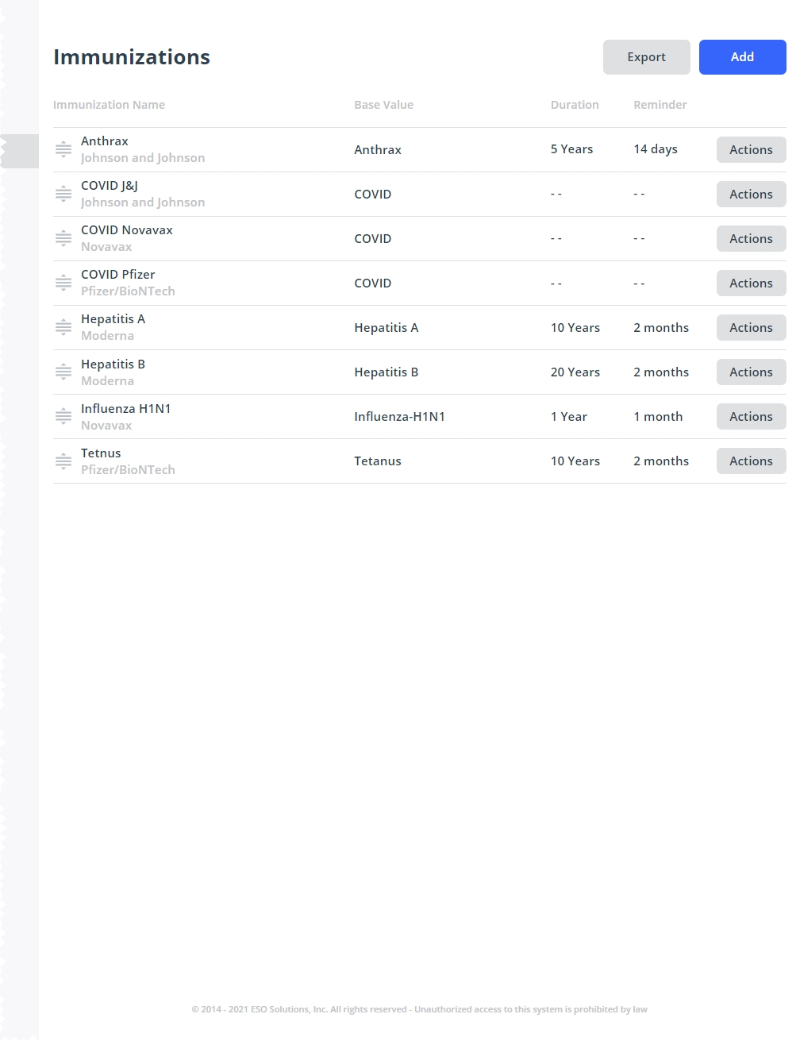
Task: Open Actions dropdown for Tetnus row
Action: coord(751,461)
